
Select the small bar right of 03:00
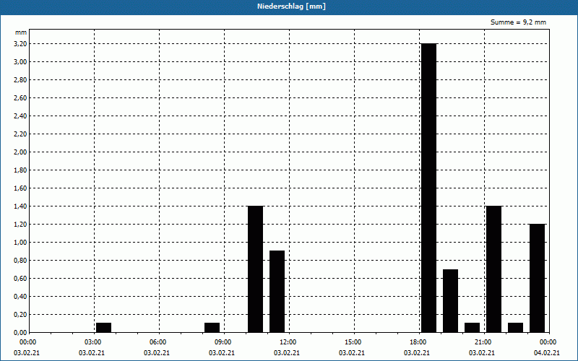click(103, 328)
